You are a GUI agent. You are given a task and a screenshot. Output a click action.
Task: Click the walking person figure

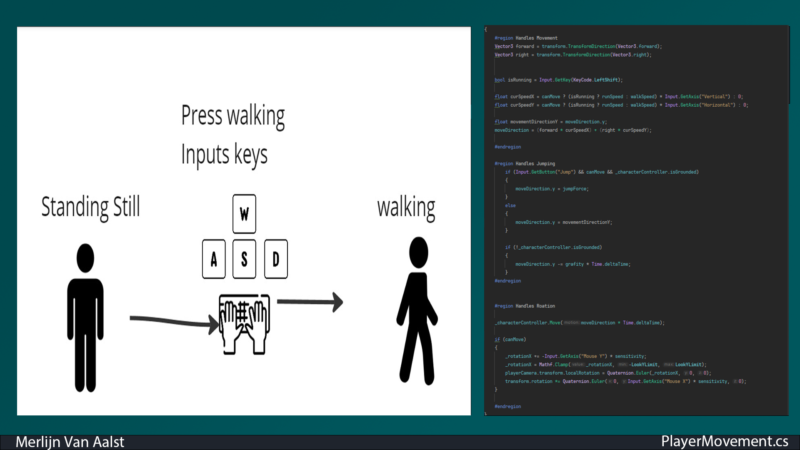tap(417, 310)
